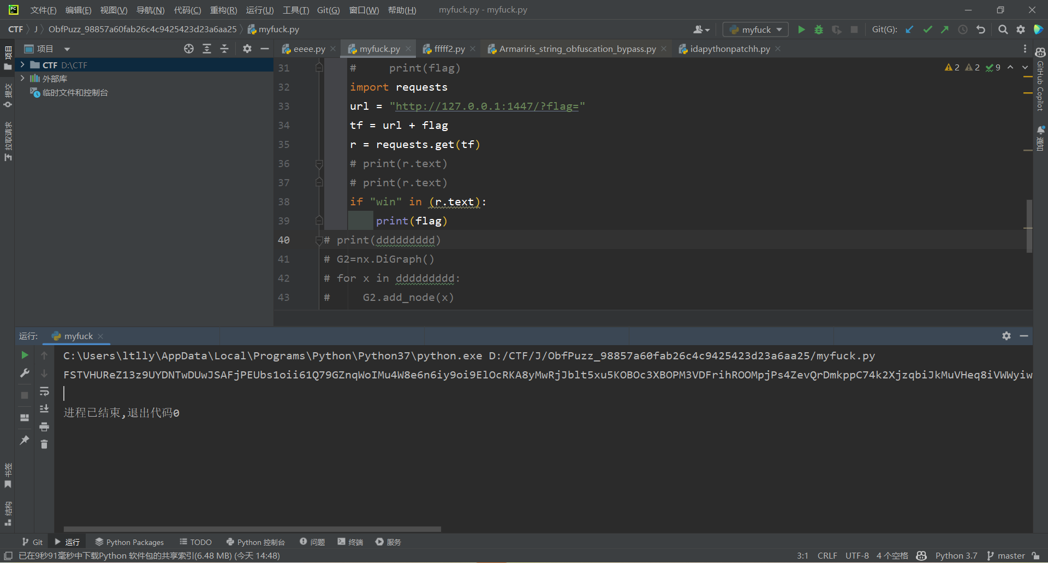Screen dimensions: 1048x563
Task: Click the ObfPuzz breadcrumb folder
Action: pos(142,29)
